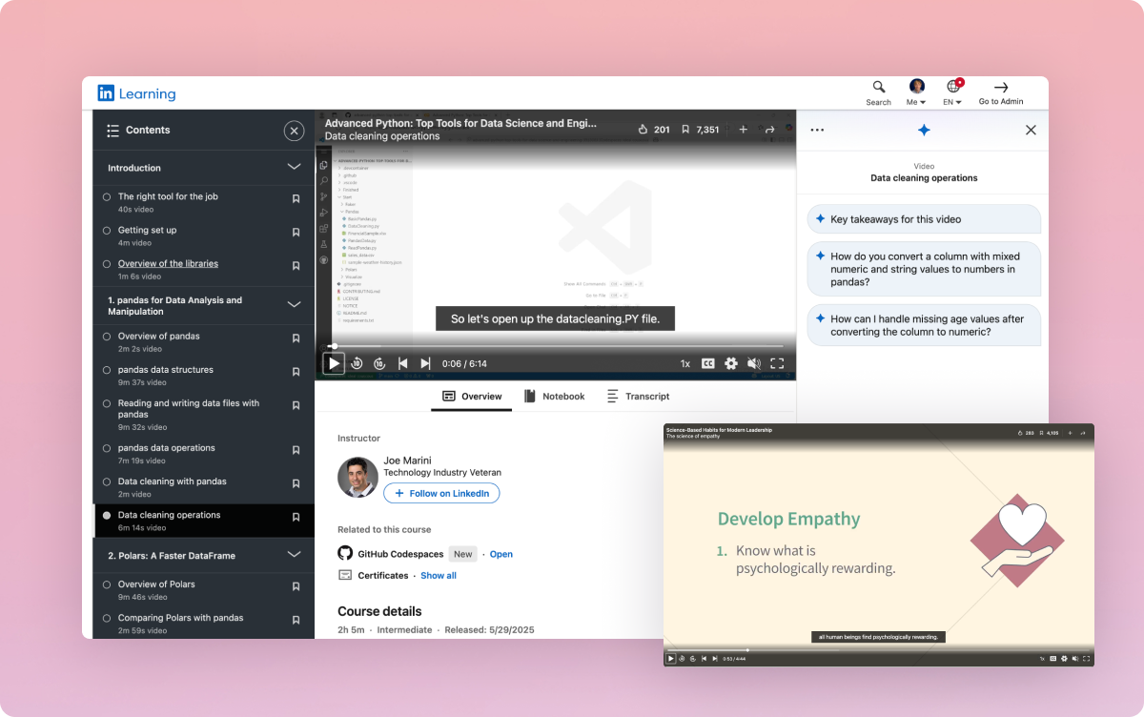Bookmark the 'Getting set up' video

(296, 233)
